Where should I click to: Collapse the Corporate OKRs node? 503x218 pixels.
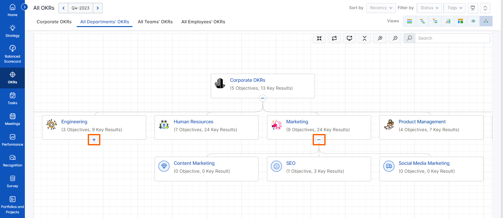pyautogui.click(x=263, y=98)
